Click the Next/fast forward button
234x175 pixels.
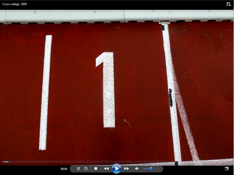click(x=127, y=169)
